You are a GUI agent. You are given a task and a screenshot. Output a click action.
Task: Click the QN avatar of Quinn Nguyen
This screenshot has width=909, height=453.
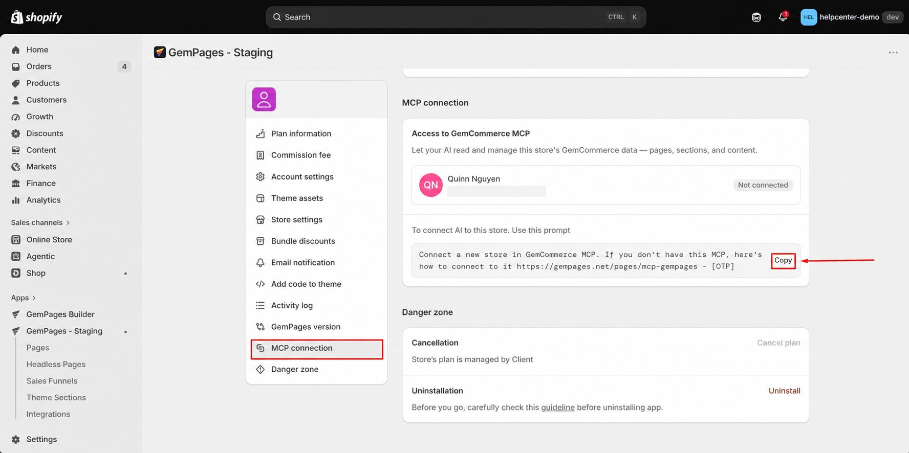tap(431, 185)
